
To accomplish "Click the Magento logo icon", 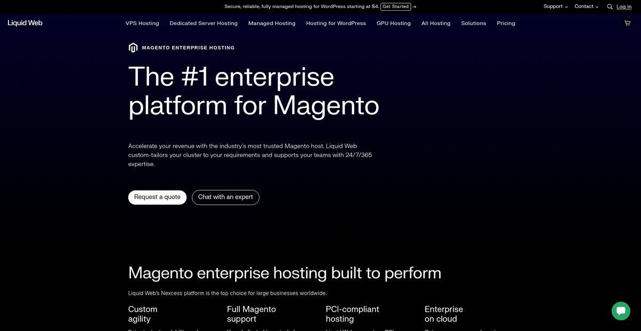I will click(x=133, y=48).
